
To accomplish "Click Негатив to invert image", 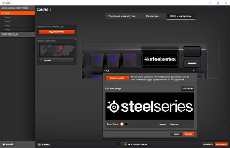I will [162, 124].
